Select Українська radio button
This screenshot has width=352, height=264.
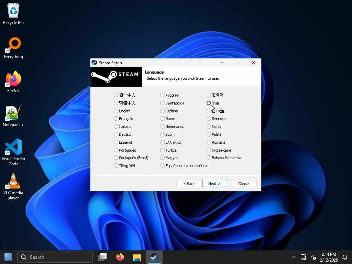point(209,150)
